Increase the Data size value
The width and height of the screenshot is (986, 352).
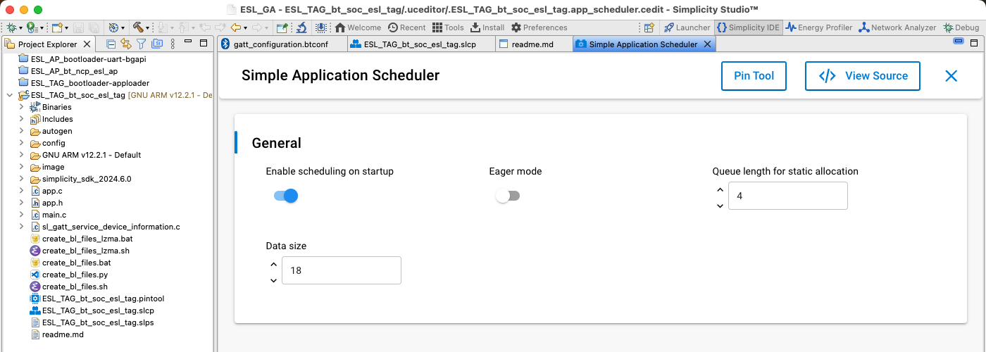(x=273, y=264)
